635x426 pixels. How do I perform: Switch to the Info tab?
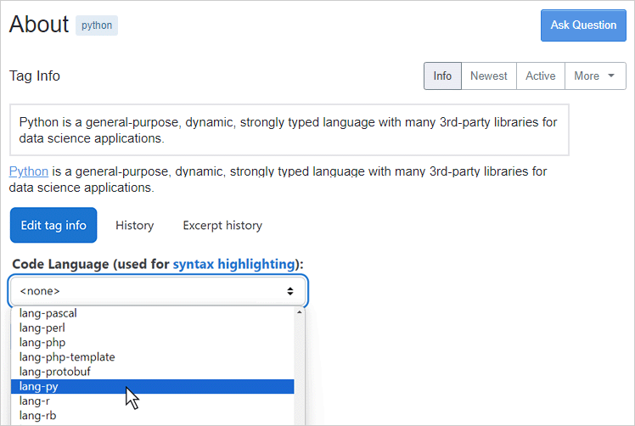click(442, 76)
